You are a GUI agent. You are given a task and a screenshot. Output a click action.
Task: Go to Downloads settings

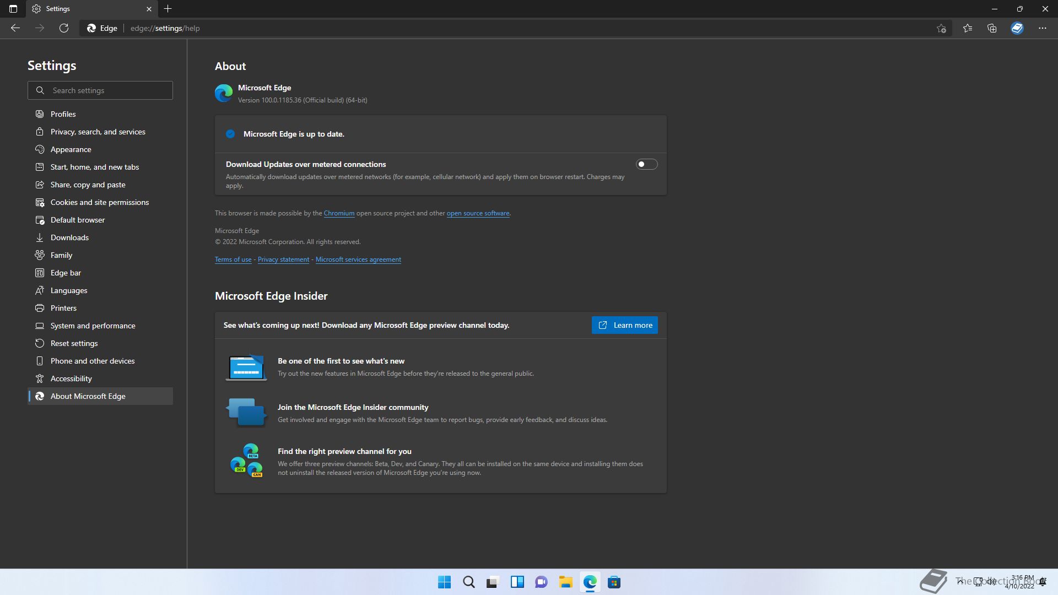[100, 237]
